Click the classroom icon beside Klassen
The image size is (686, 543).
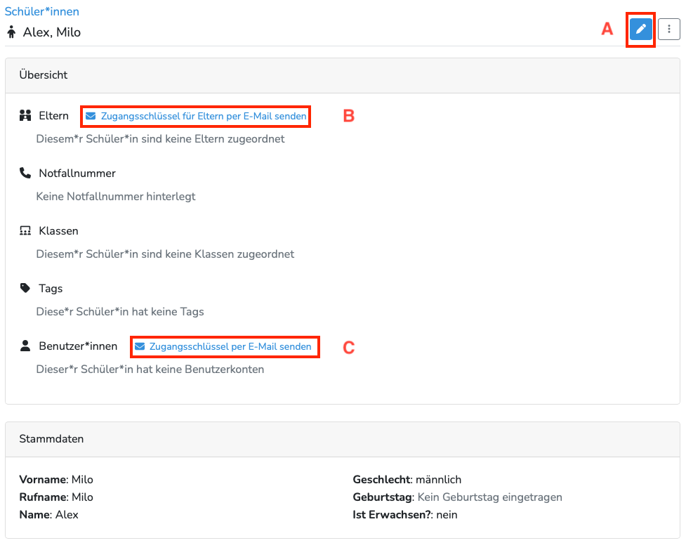pos(26,230)
